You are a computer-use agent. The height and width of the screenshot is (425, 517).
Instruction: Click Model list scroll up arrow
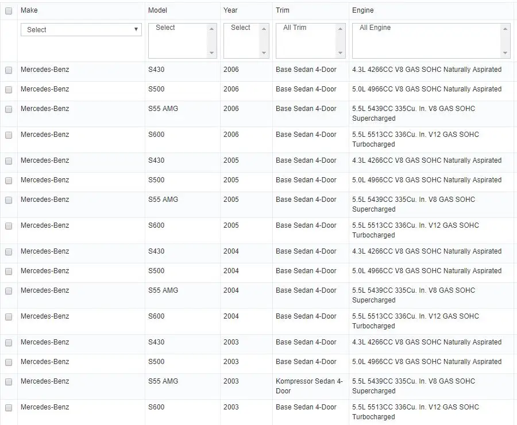point(211,29)
